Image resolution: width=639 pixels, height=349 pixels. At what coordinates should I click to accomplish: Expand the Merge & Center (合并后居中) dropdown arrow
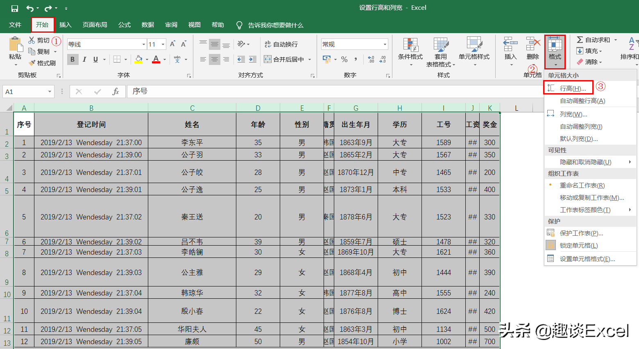coord(310,59)
